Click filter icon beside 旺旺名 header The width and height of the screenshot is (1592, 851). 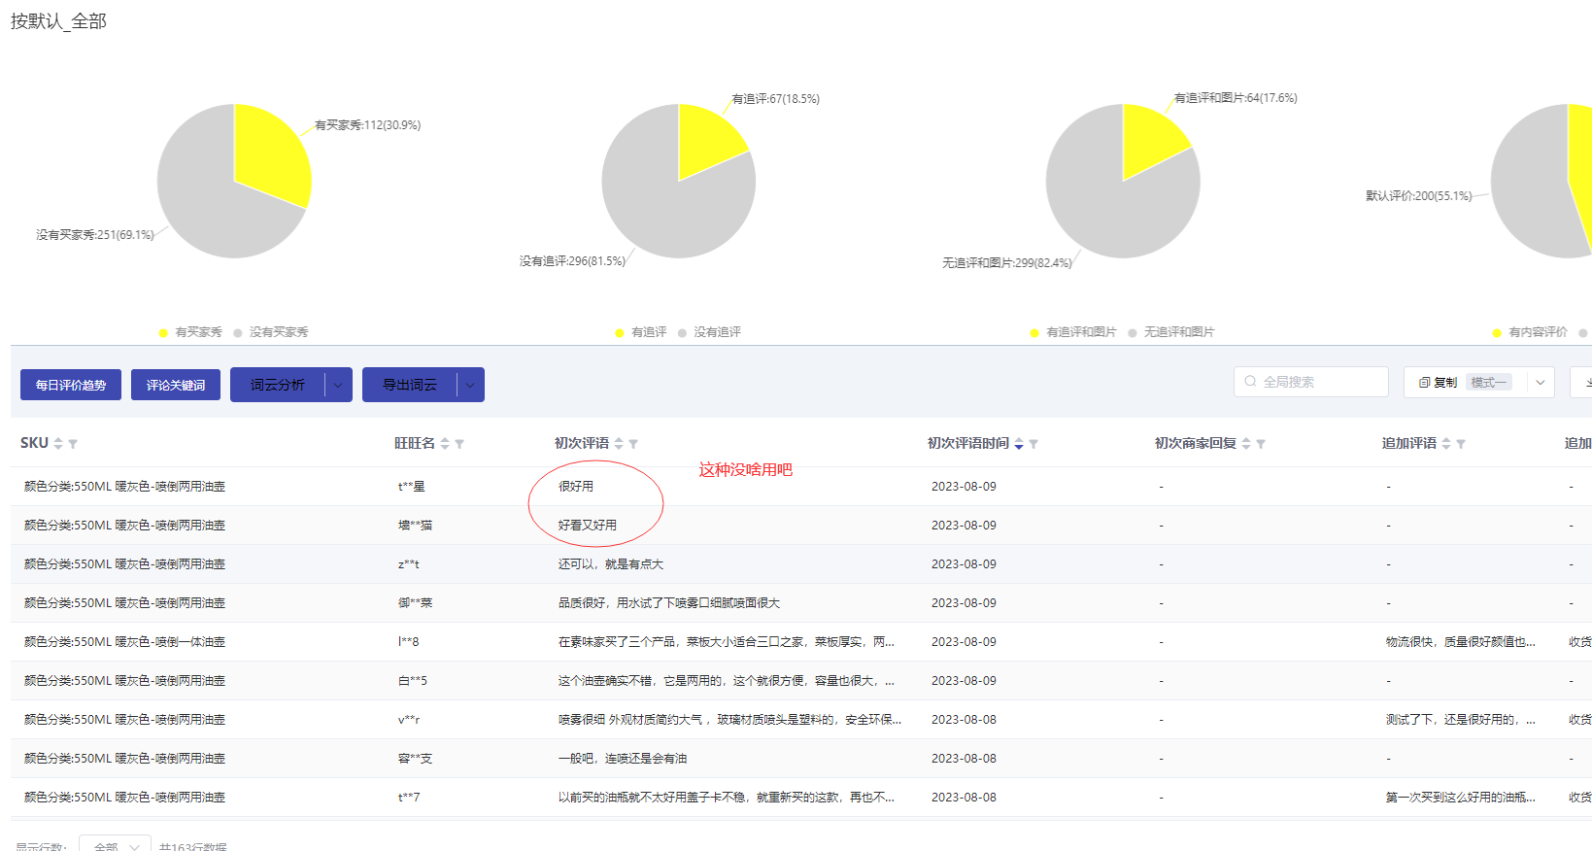[459, 444]
